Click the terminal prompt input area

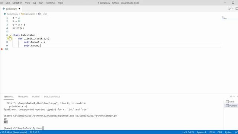[x=43, y=128]
